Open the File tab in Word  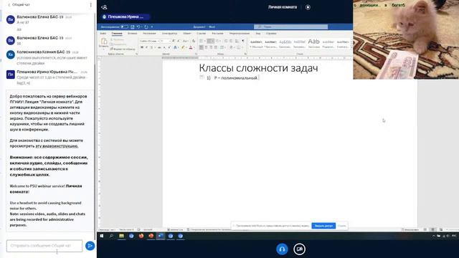coord(103,34)
